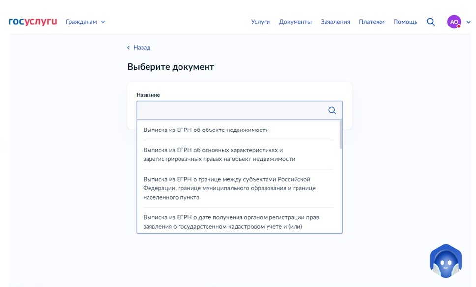476x287 pixels.
Task: Go to the Заявления section
Action: [335, 22]
